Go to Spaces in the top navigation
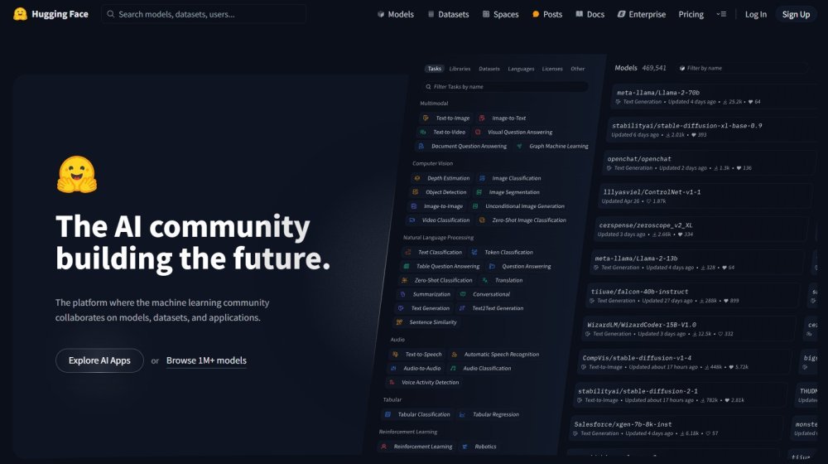 (x=500, y=14)
